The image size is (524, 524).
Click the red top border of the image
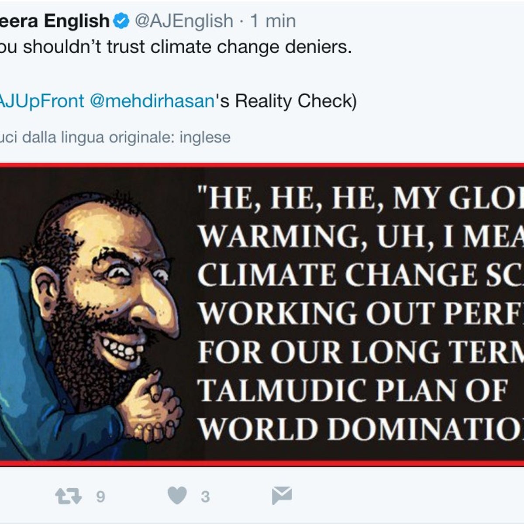pos(262,165)
